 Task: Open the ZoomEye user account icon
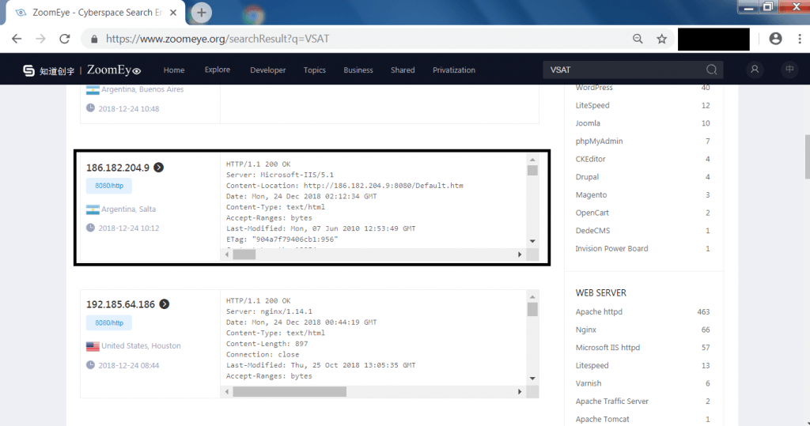coord(755,70)
